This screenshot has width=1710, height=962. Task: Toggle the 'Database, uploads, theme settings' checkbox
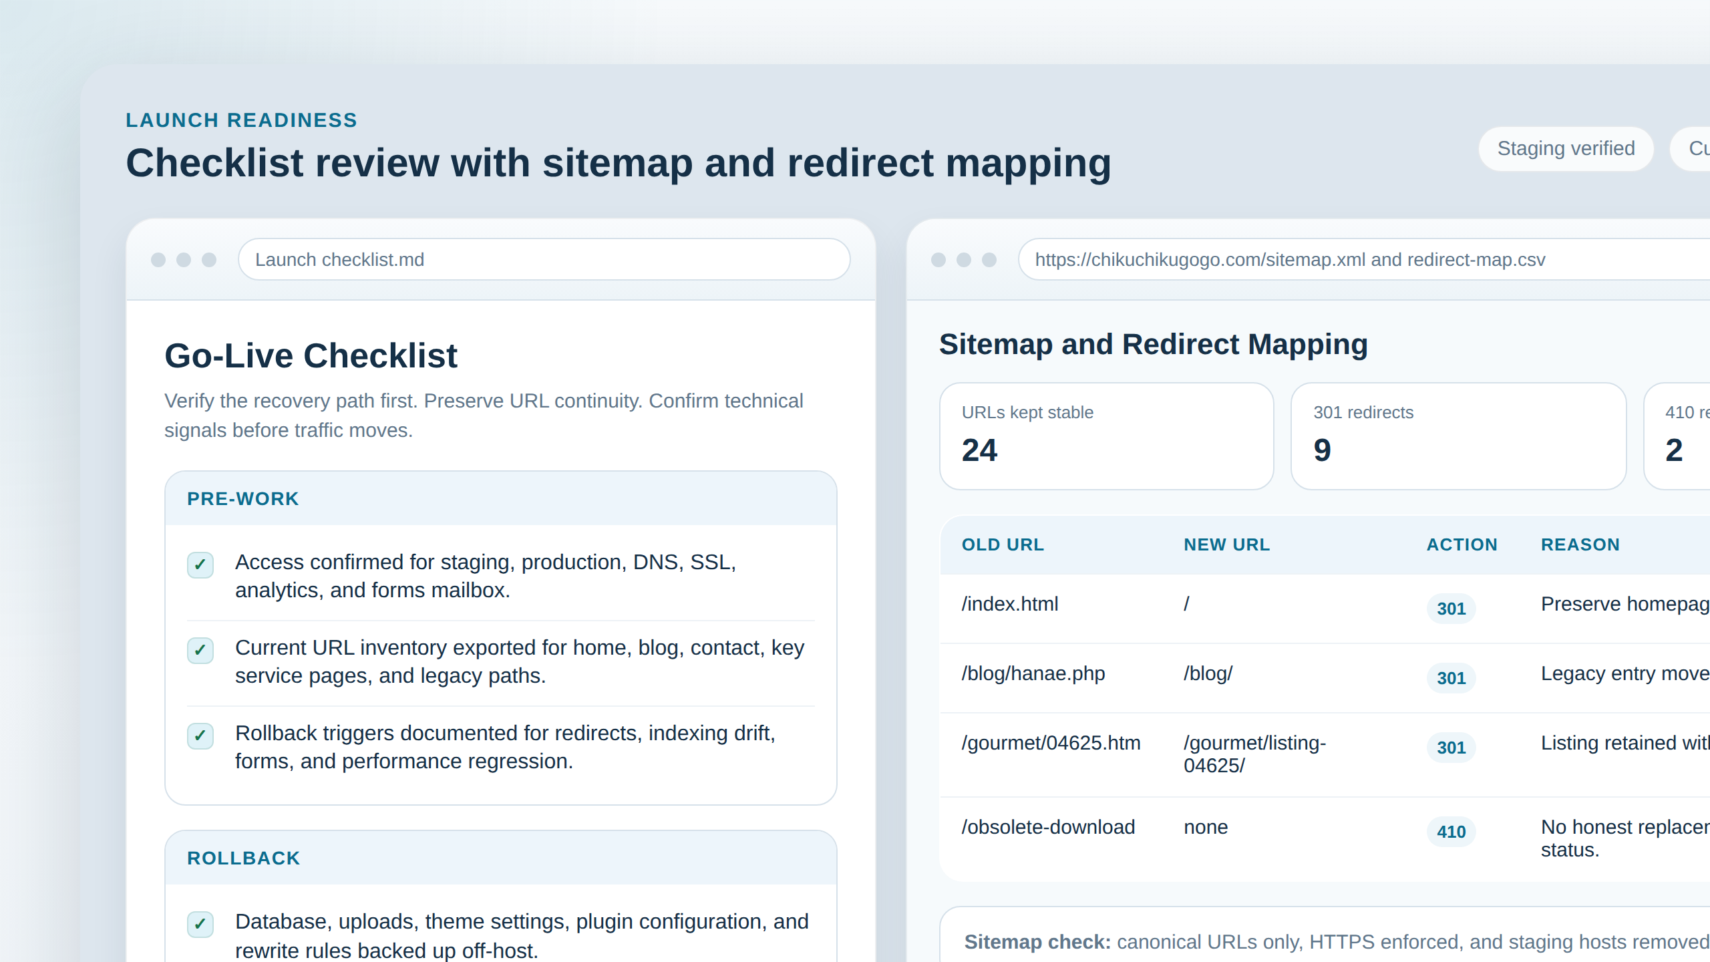200,925
